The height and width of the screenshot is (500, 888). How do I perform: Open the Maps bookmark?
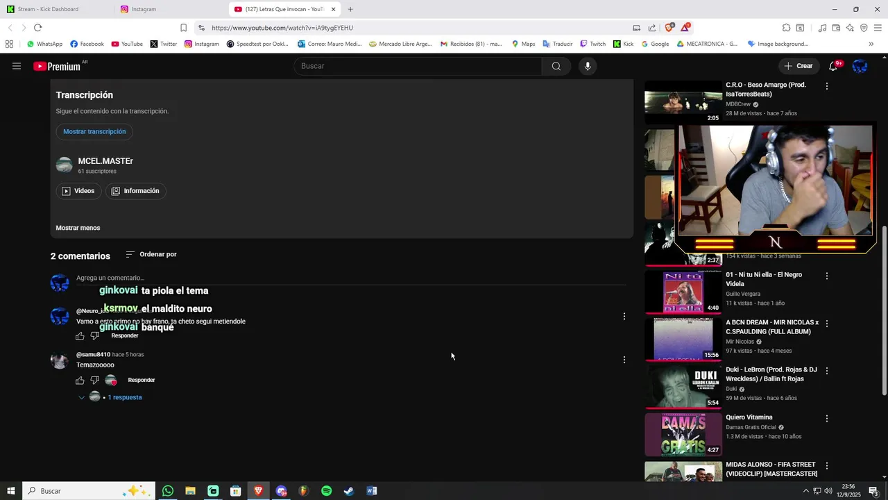coord(523,44)
